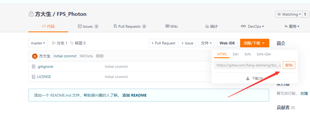
Task: Select the SVN+SSH clone tab
Action: pyautogui.click(x=264, y=54)
